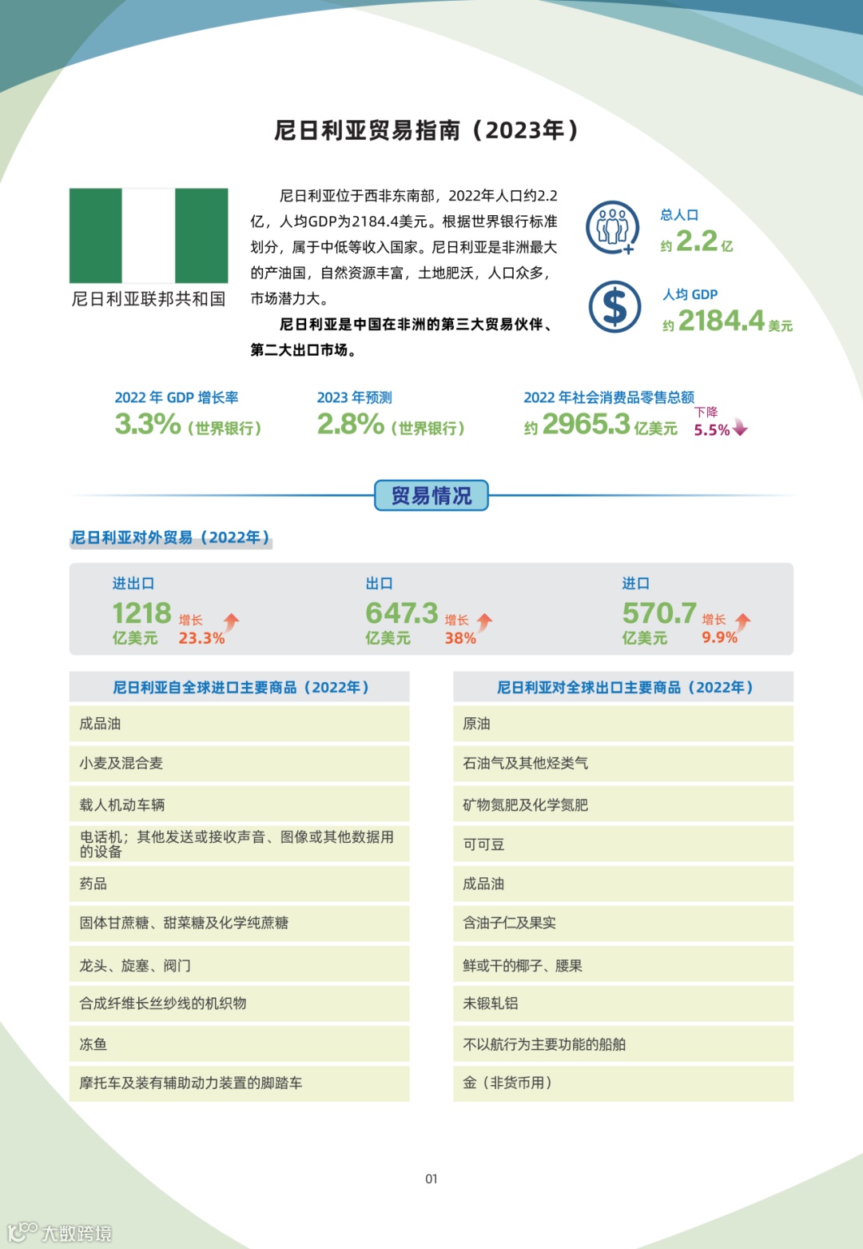Click the 小麦及混合麦 row
This screenshot has height=1249, width=863.
(x=240, y=764)
